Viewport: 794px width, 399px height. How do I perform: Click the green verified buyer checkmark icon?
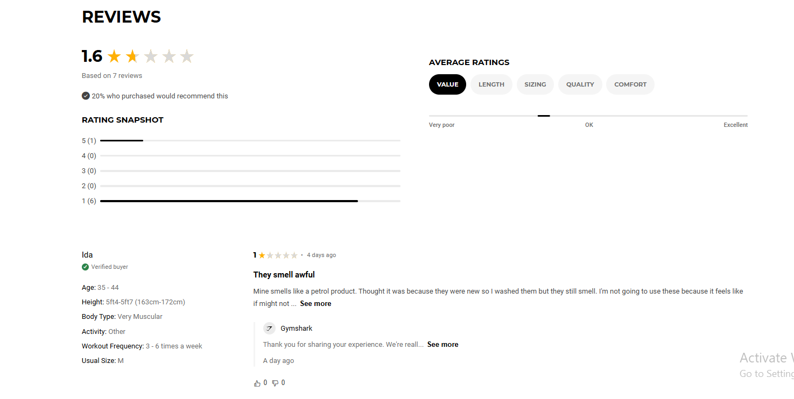coord(85,267)
